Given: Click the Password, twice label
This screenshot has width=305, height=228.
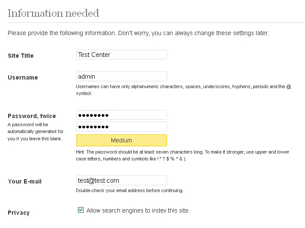Looking at the screenshot, I should (32, 116).
